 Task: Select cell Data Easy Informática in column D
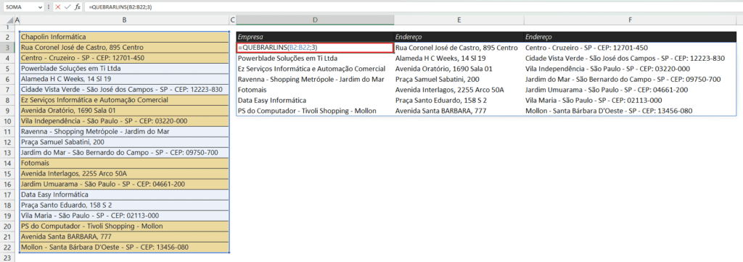coord(315,100)
